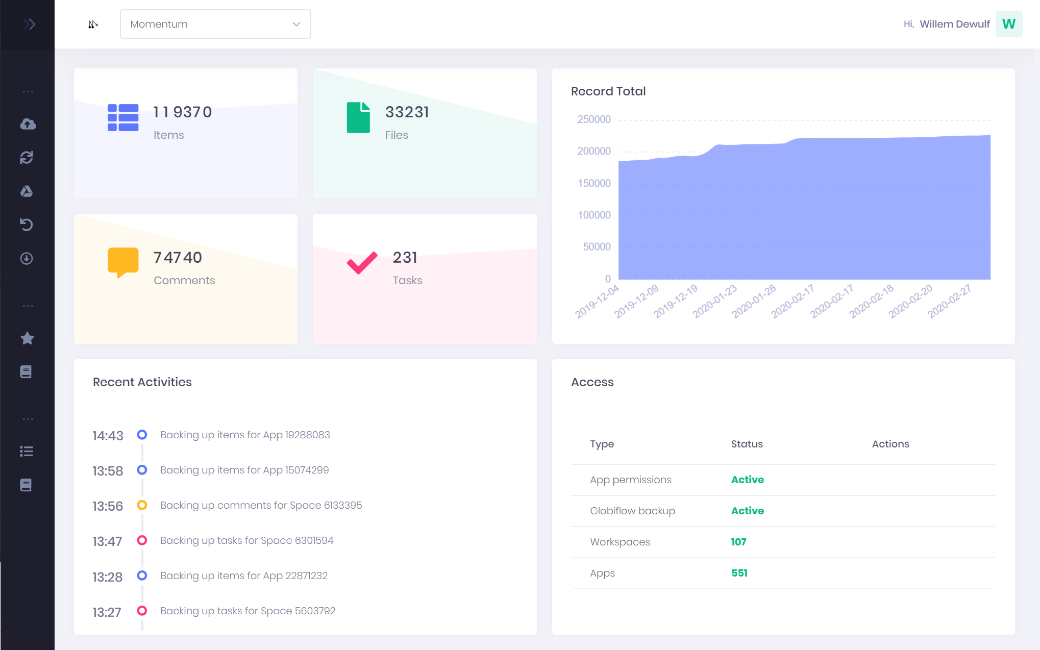1040x650 pixels.
Task: Expand the sidebar using the double chevron
Action: [x=29, y=23]
